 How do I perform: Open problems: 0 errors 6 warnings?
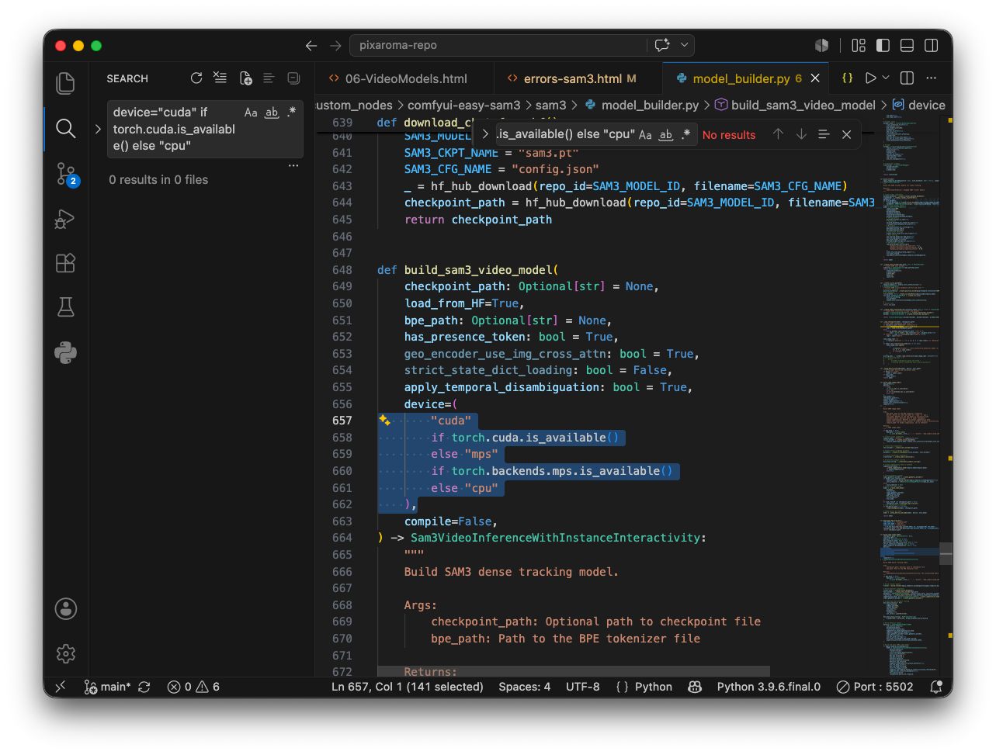click(193, 687)
